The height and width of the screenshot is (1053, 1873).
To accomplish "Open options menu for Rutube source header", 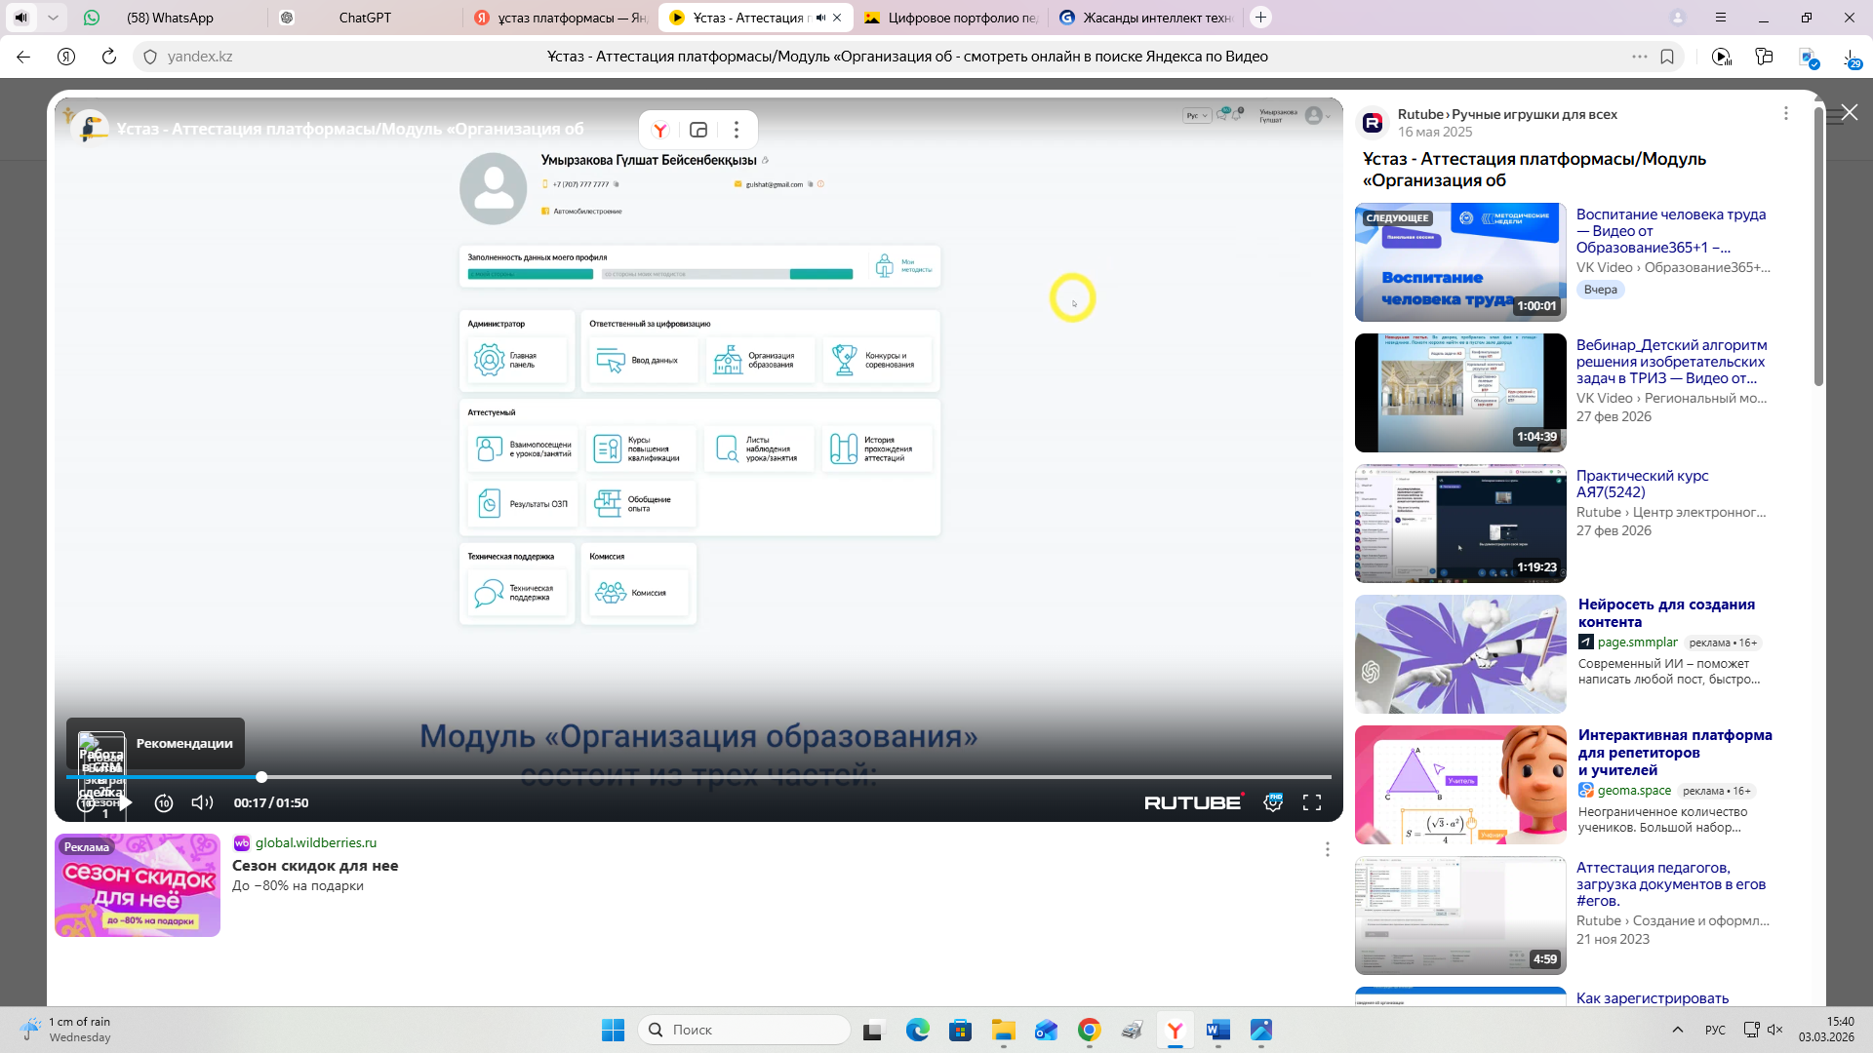I will pyautogui.click(x=1786, y=114).
